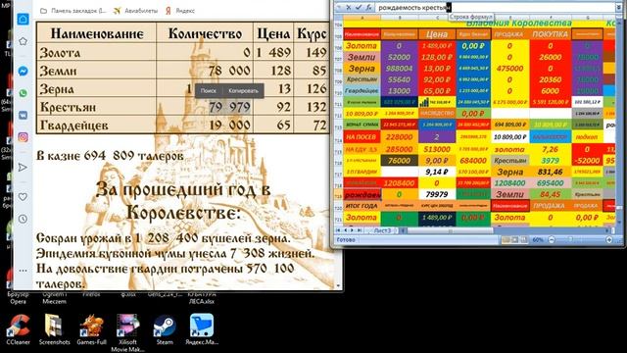Open Games-Full desktop shortcut
627x353 pixels.
click(x=91, y=329)
